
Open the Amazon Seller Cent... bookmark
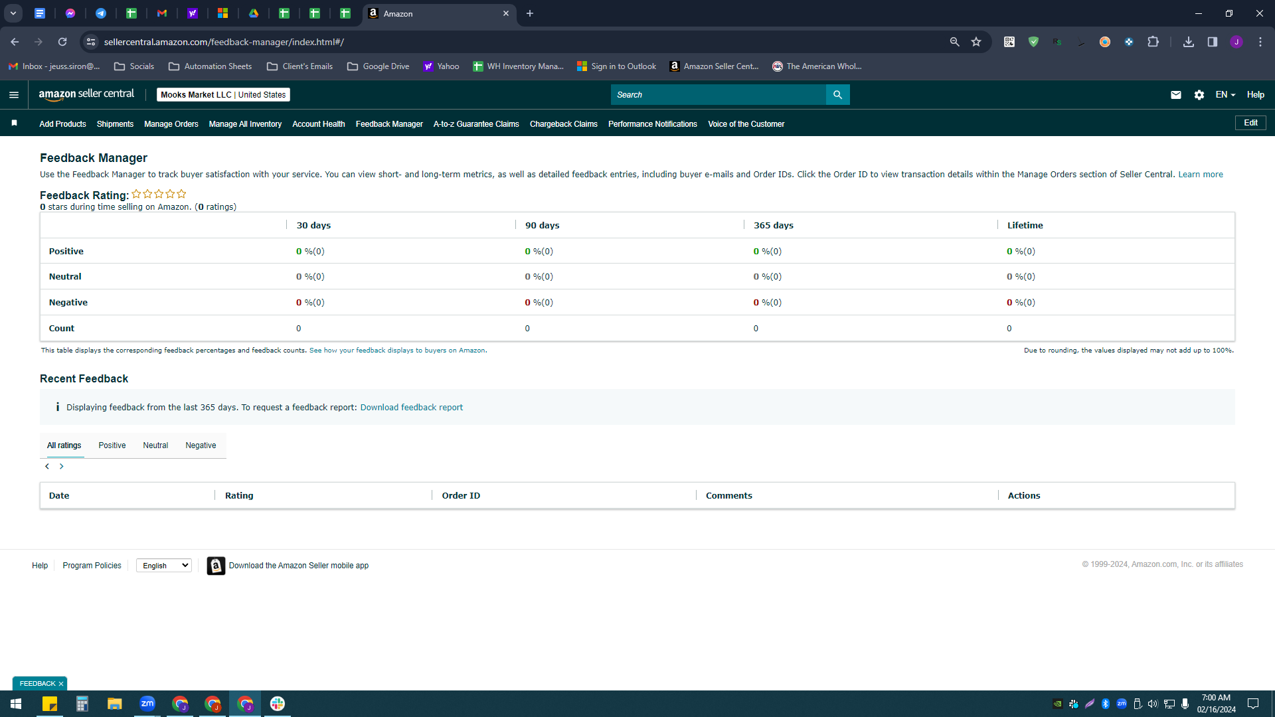click(714, 66)
